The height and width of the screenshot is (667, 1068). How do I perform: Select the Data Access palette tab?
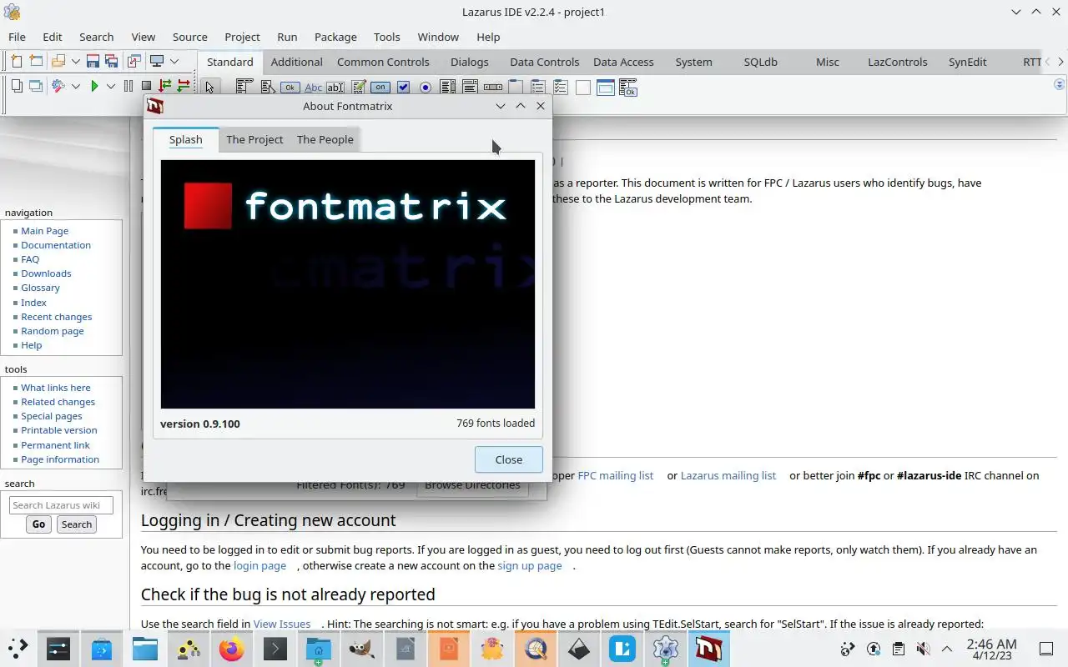(623, 62)
